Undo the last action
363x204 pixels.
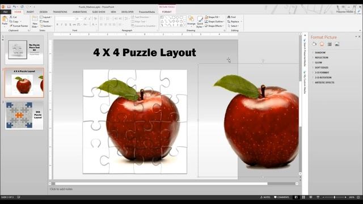coord(15,7)
